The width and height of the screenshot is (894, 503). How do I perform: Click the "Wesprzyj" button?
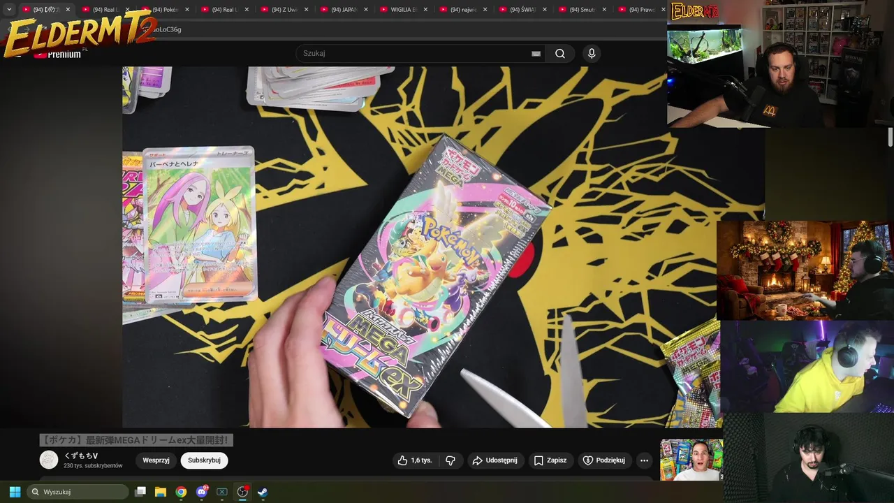click(156, 460)
